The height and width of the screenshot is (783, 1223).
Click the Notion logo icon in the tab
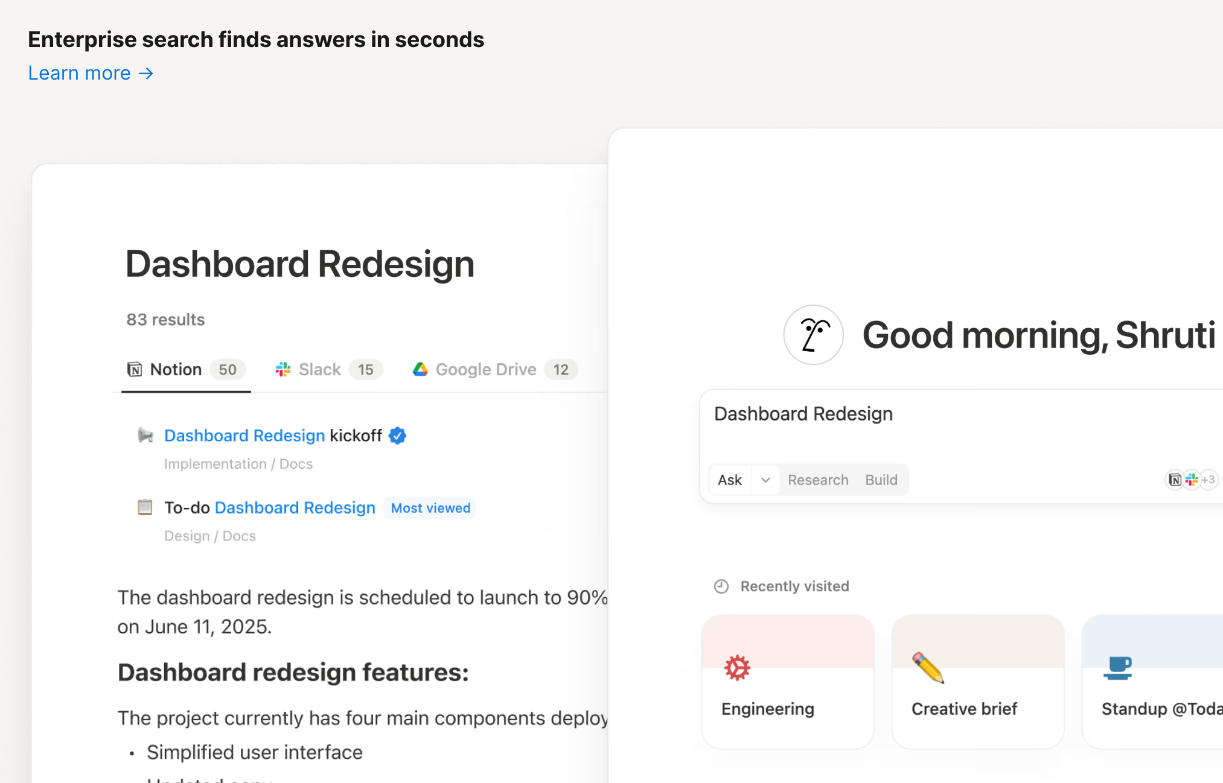135,369
